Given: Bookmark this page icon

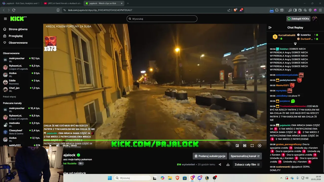Looking at the screenshot, I should pyautogui.click(x=58, y=10).
